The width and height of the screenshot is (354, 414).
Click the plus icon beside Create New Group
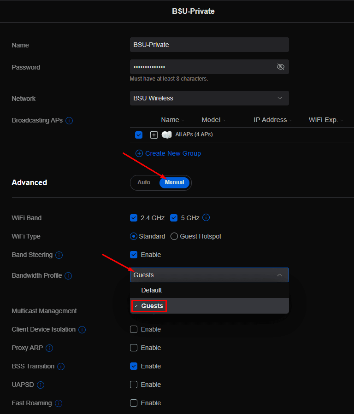[139, 153]
